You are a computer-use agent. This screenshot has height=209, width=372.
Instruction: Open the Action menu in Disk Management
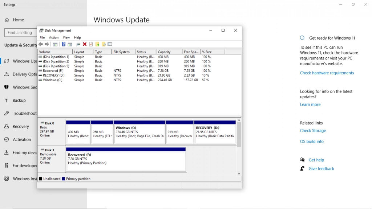[54, 37]
